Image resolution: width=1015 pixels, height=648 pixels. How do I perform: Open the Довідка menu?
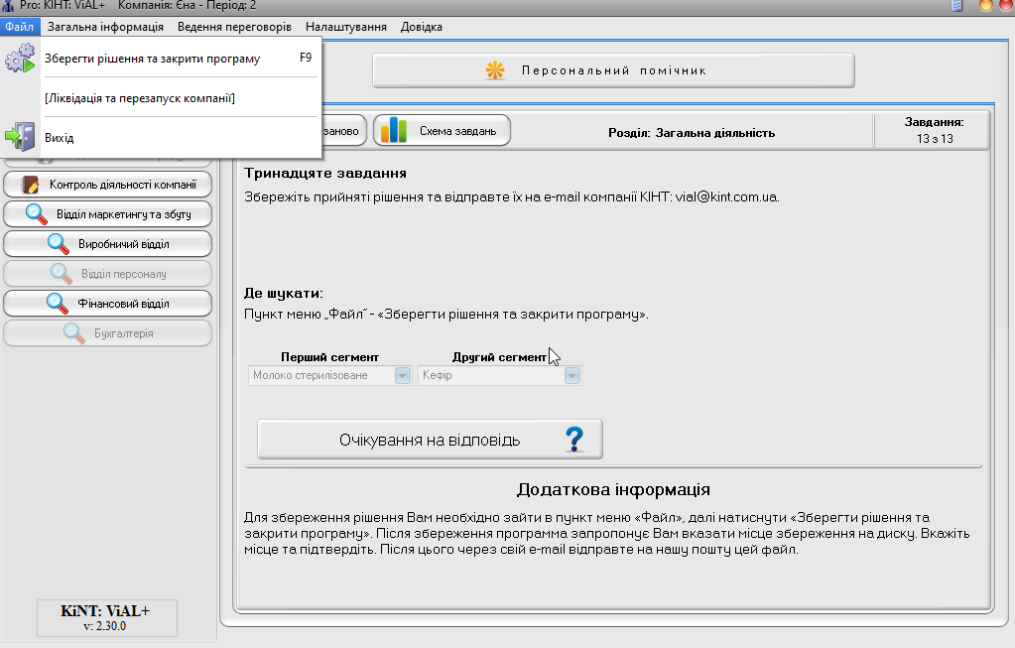[422, 27]
